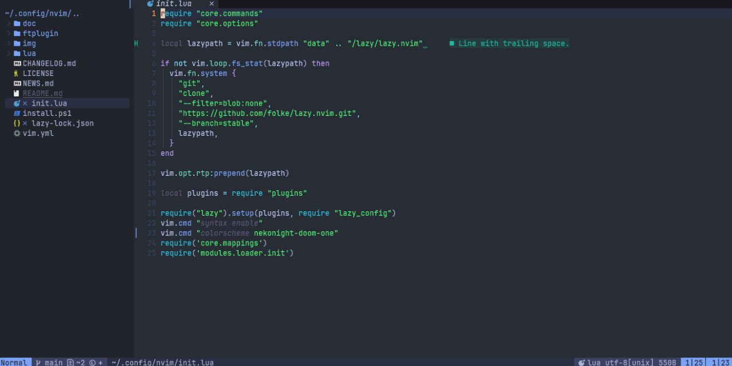Click the JSON braces icon beside lazy-lock.json
732x366 pixels.
click(17, 123)
